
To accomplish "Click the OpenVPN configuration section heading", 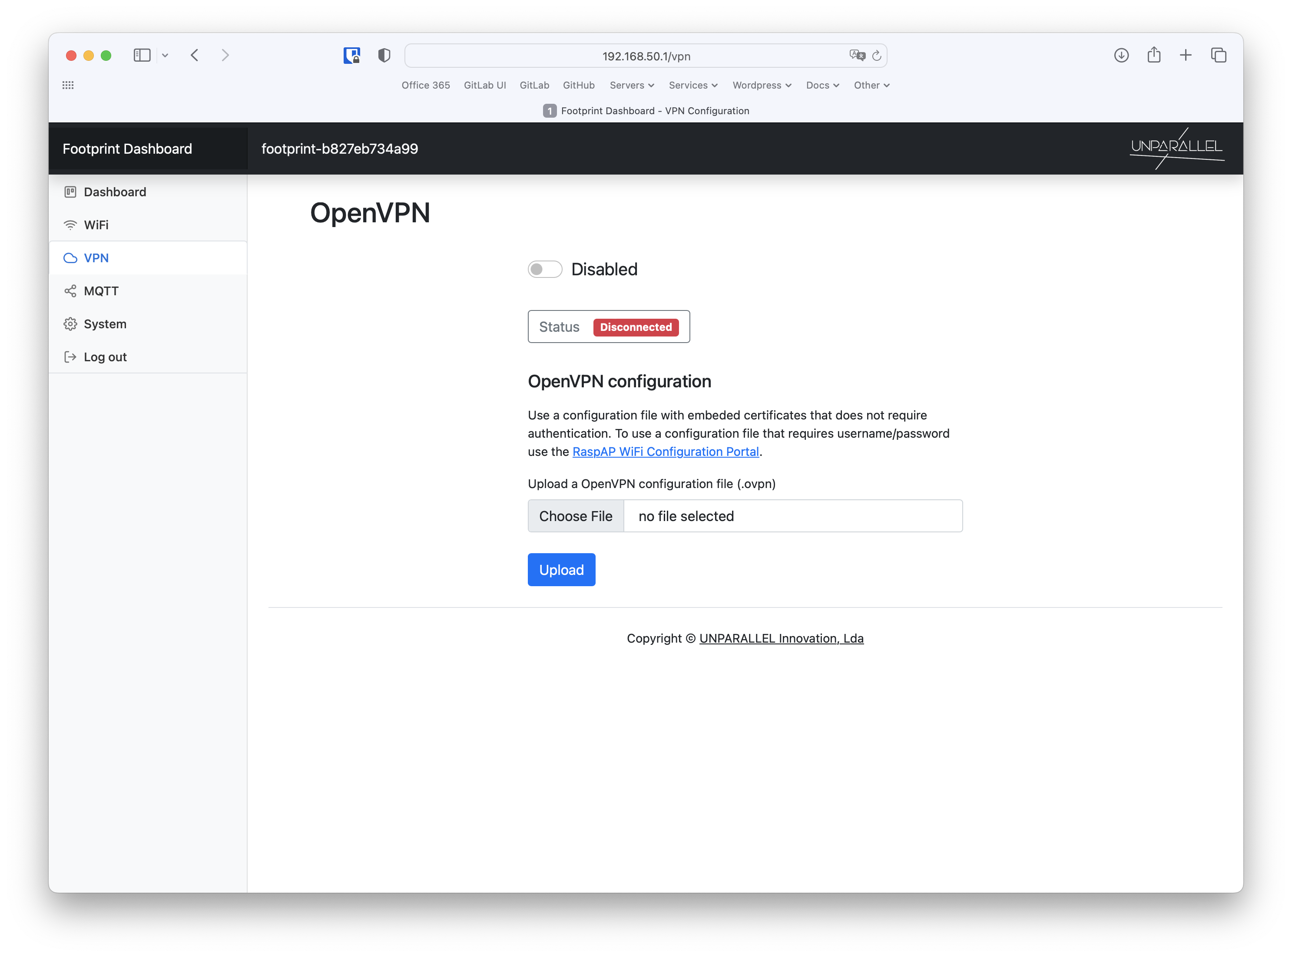I will pos(619,381).
